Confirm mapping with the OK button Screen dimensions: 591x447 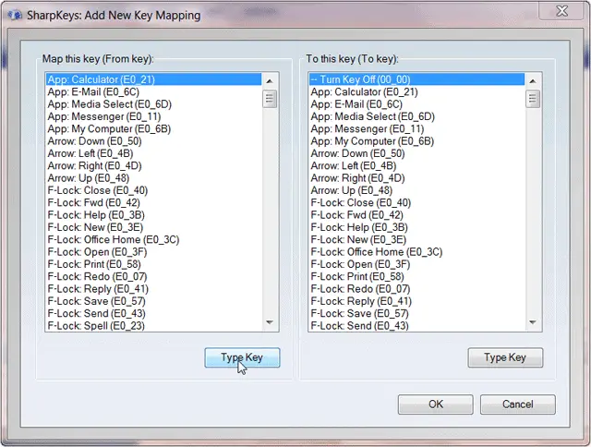click(x=435, y=405)
